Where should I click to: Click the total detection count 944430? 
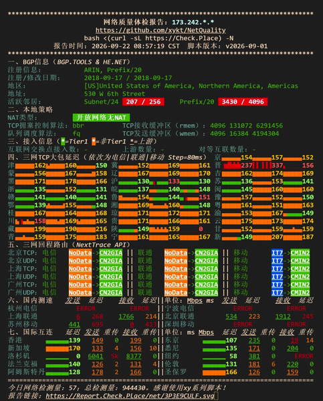coord(135,388)
